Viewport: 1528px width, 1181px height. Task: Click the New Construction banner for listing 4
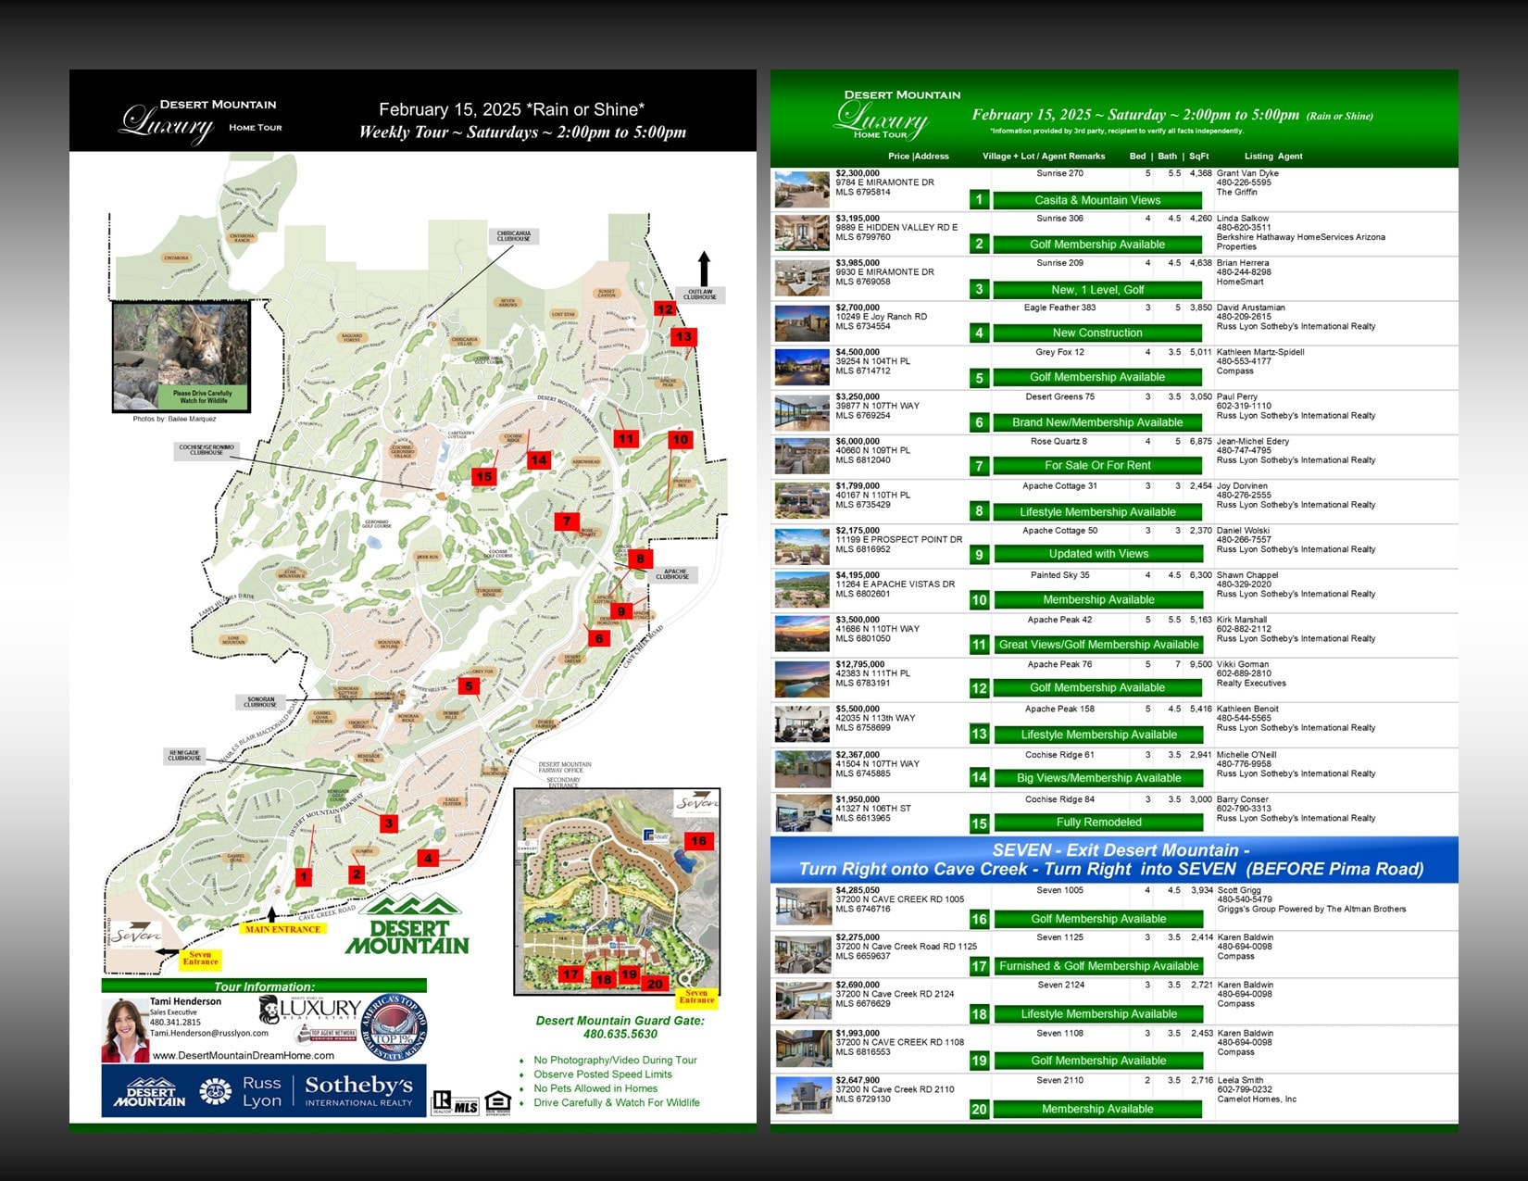pyautogui.click(x=1097, y=333)
